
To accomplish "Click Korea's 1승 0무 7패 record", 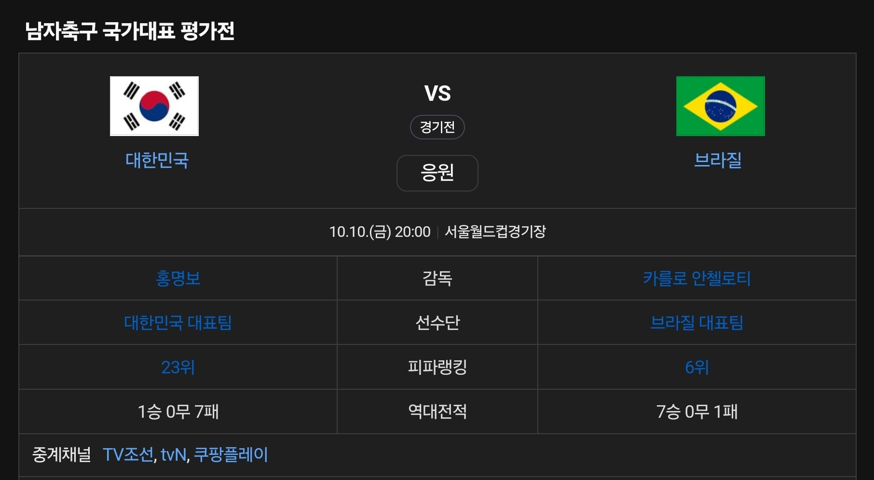I will (178, 412).
